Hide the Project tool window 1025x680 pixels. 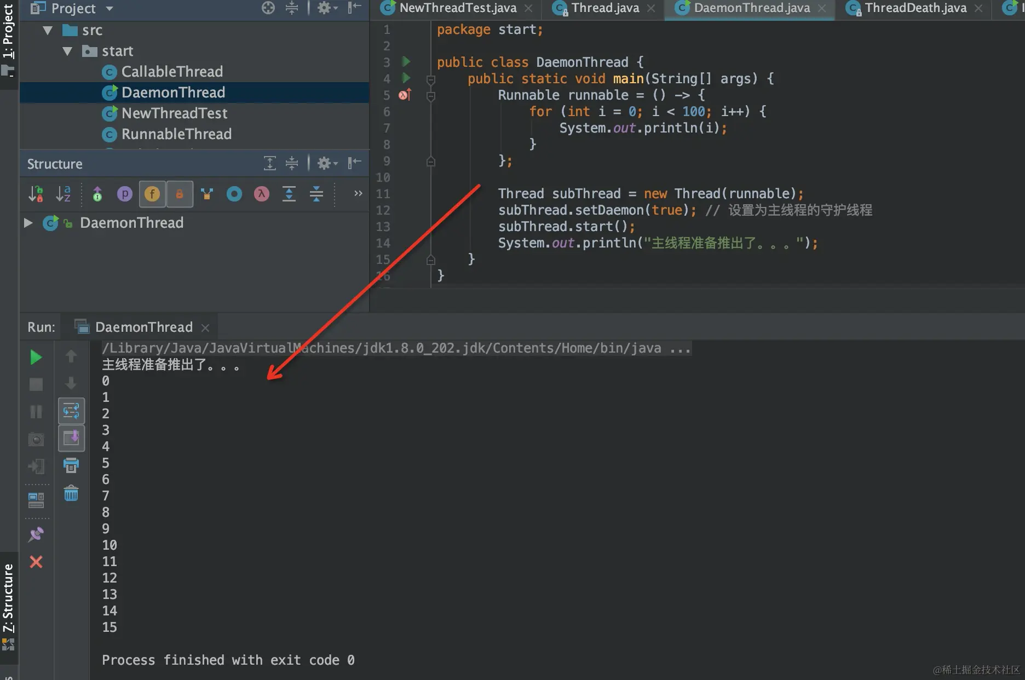[355, 8]
